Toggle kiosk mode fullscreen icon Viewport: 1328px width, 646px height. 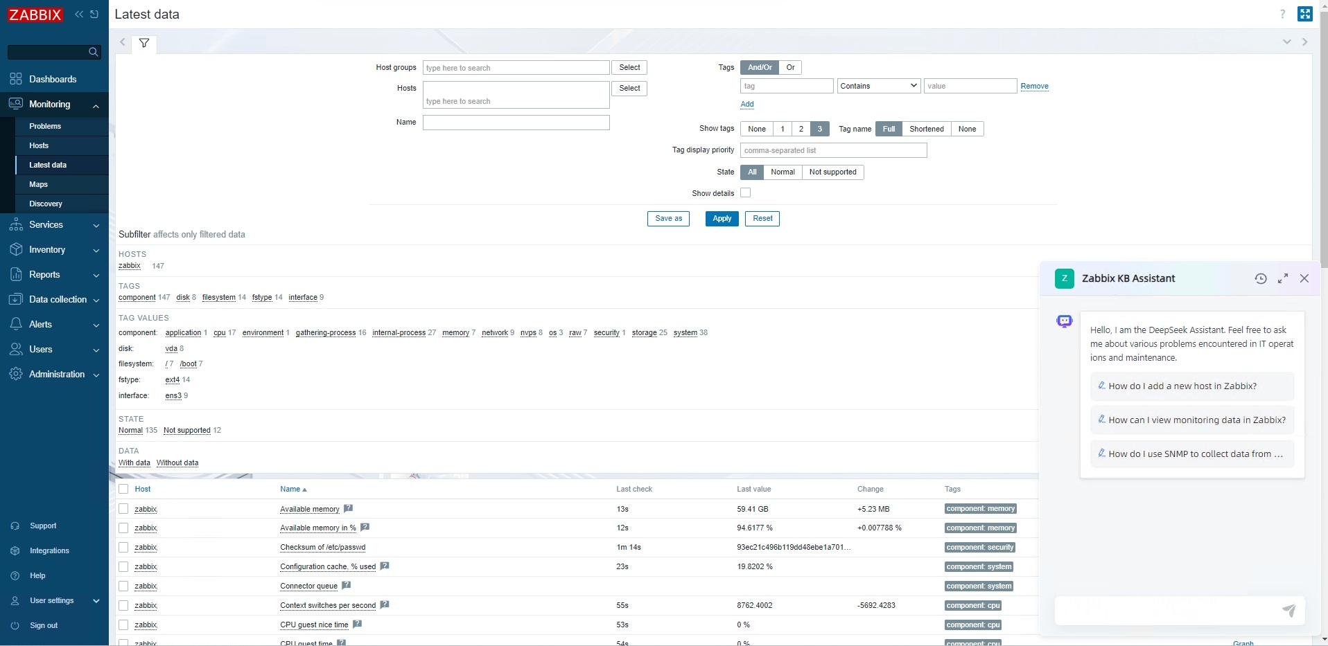[x=1305, y=14]
